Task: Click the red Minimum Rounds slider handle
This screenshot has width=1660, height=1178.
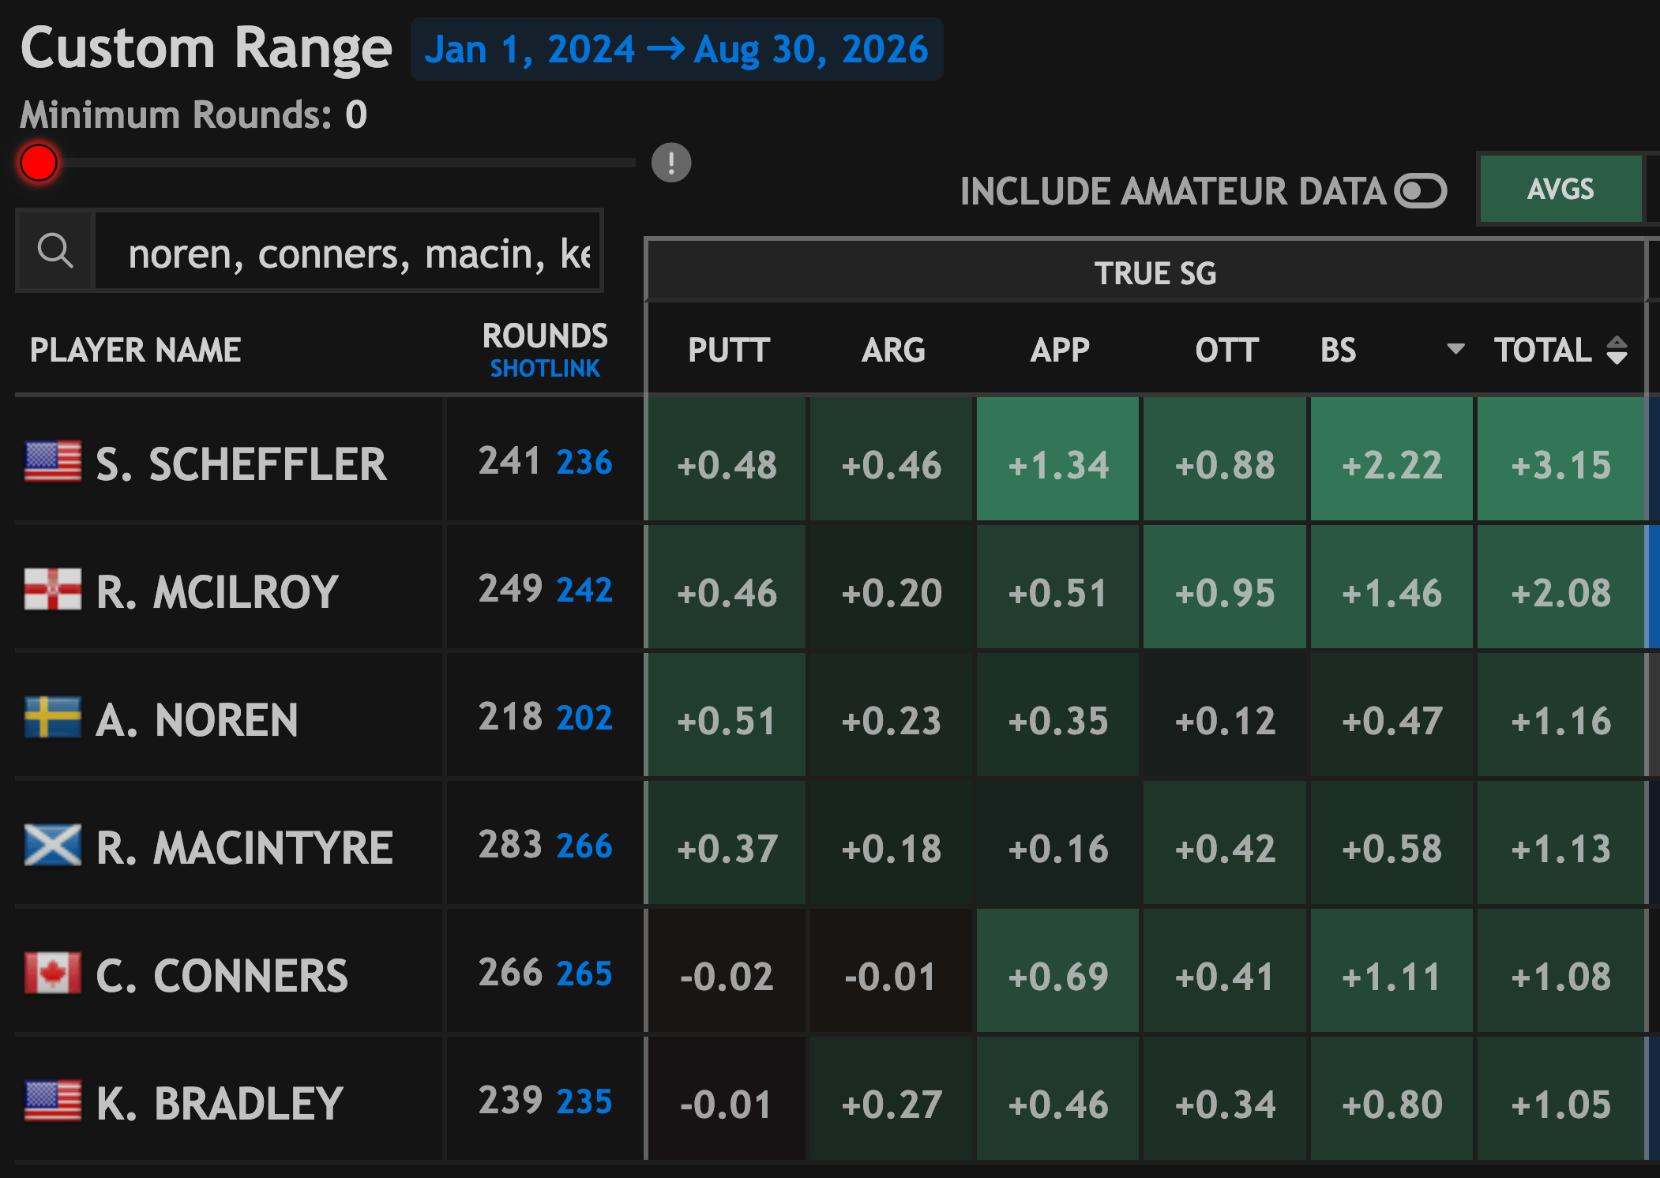Action: pos(39,163)
